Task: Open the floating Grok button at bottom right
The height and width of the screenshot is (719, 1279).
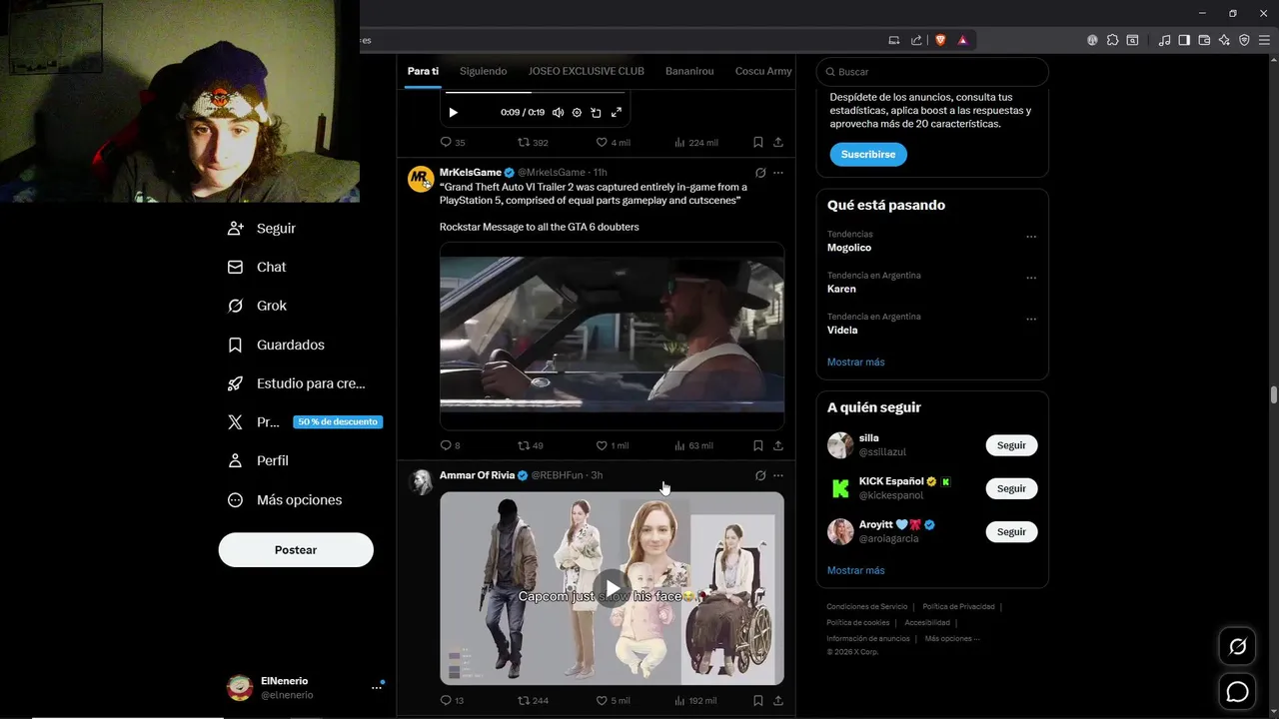Action: pos(1237,647)
